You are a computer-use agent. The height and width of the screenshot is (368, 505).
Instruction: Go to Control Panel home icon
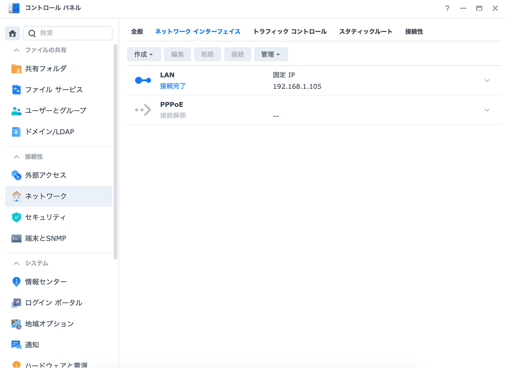point(13,33)
